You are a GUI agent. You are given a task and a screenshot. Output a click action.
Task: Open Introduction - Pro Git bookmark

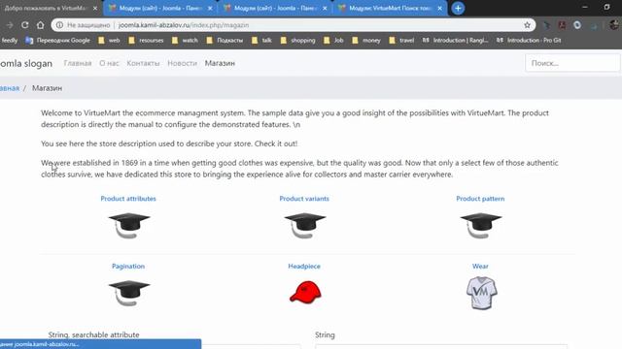coord(529,40)
